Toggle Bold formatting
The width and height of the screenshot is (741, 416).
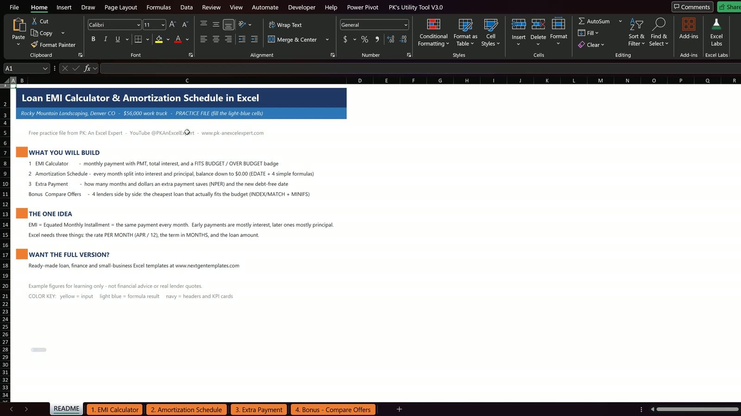click(93, 39)
